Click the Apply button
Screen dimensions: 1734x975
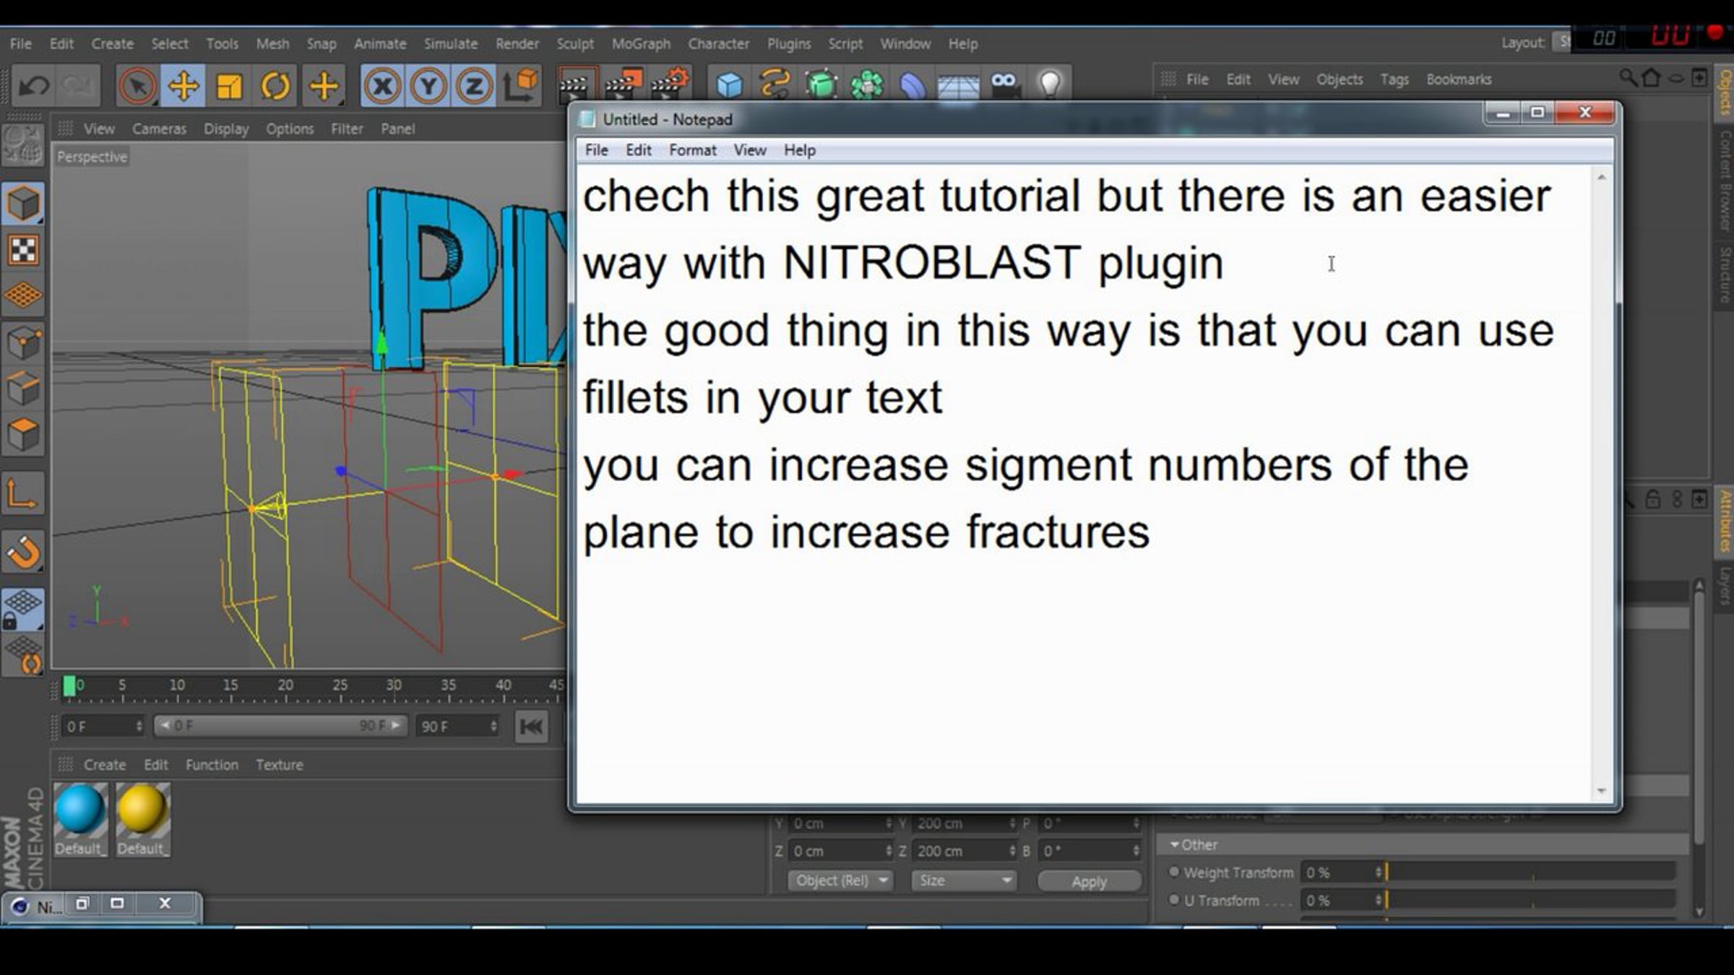click(x=1089, y=882)
